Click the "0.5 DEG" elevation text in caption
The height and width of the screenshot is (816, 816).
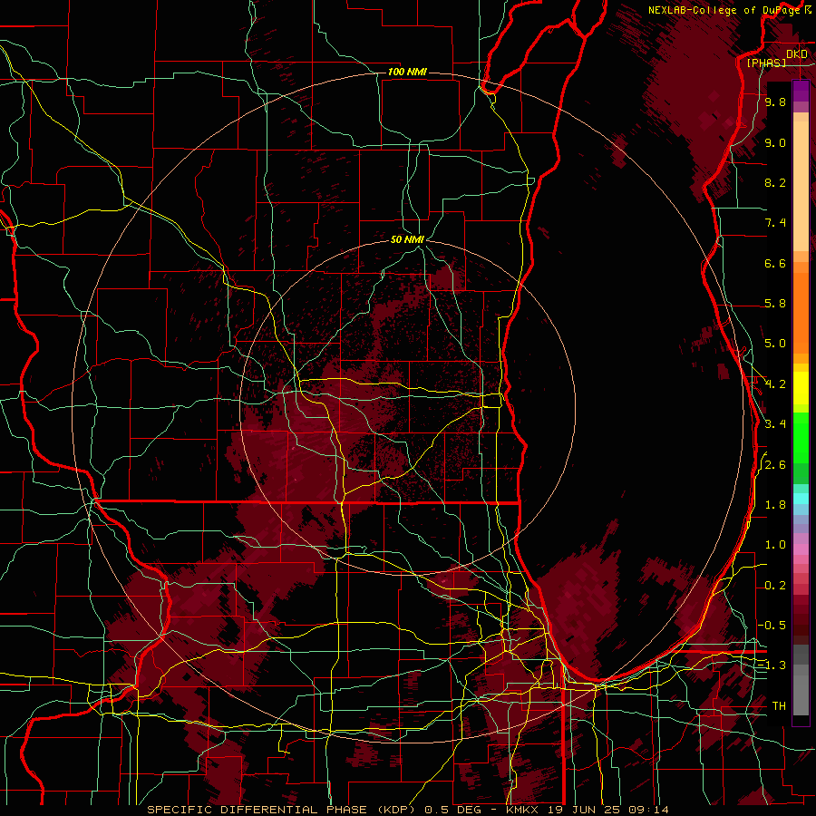click(452, 810)
